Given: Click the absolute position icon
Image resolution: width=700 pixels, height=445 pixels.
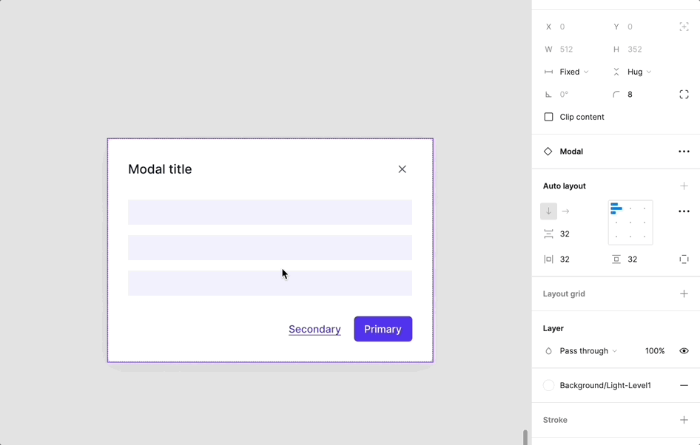Looking at the screenshot, I should [x=684, y=27].
